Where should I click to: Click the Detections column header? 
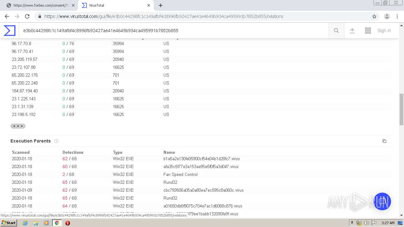tap(73, 152)
